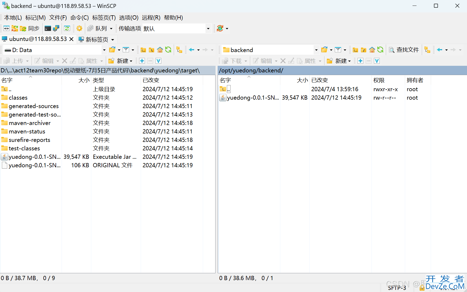Sort local files by 类型 column header
Image resolution: width=467 pixels, height=292 pixels.
coord(116,80)
